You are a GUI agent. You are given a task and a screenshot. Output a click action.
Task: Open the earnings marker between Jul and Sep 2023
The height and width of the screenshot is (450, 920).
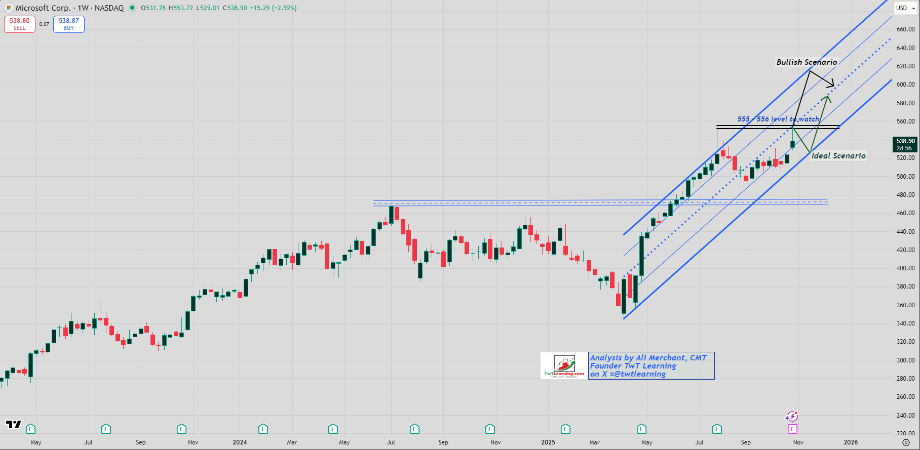pyautogui.click(x=106, y=429)
